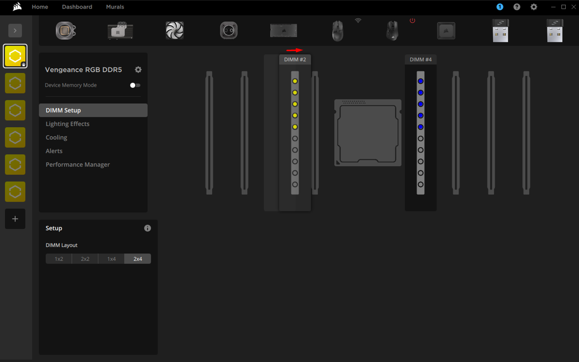Select the DIMM #2 module label

[295, 59]
